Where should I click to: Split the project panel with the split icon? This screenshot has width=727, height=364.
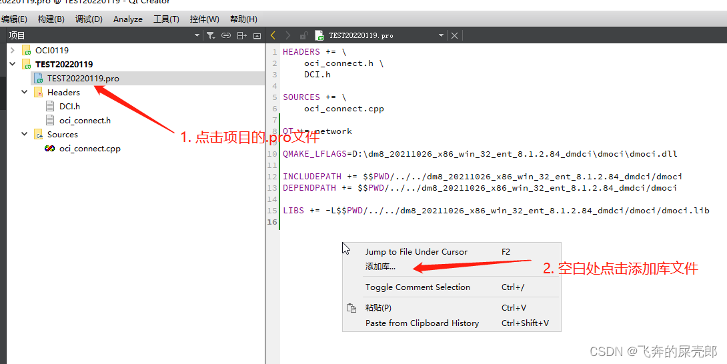[241, 35]
